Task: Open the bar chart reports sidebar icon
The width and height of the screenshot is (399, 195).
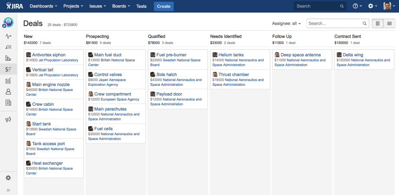Action: pyautogui.click(x=8, y=58)
